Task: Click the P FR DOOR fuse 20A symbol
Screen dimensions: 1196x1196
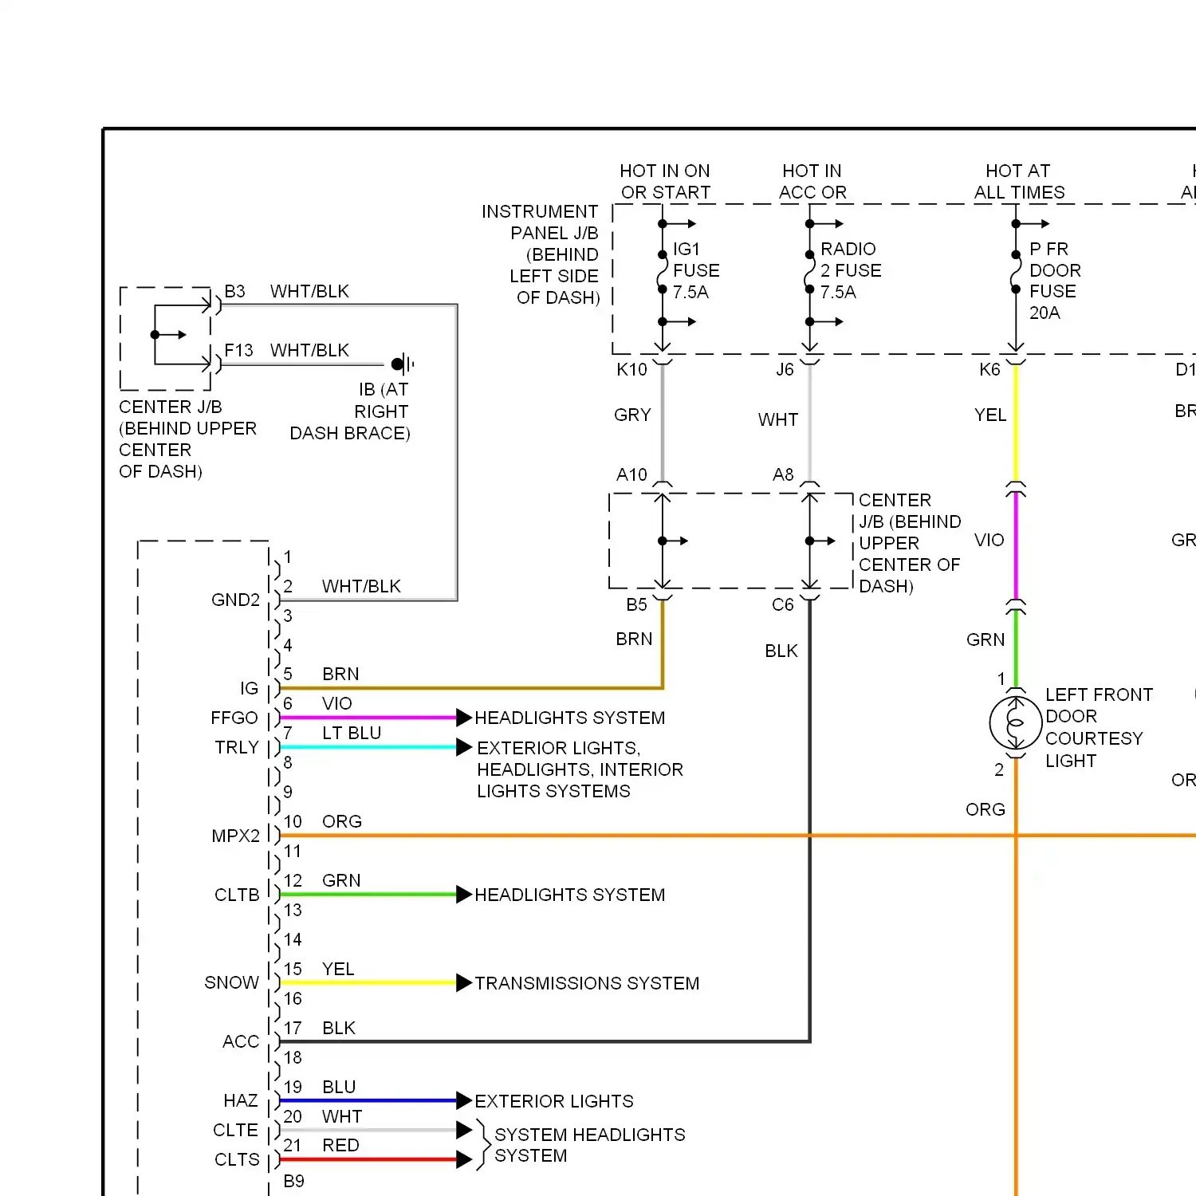Action: pyautogui.click(x=1015, y=272)
